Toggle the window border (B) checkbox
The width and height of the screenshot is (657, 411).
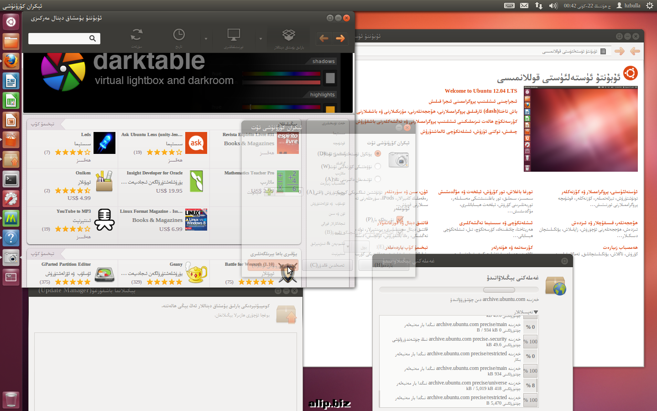[x=400, y=232]
